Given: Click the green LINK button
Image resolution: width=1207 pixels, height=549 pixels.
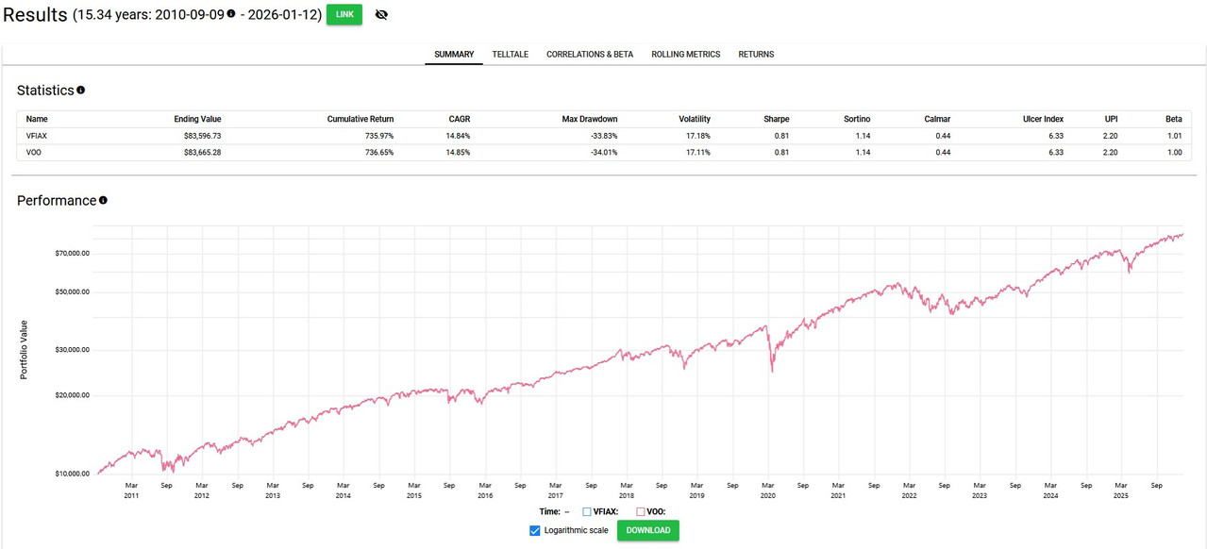Looking at the screenshot, I should point(344,15).
